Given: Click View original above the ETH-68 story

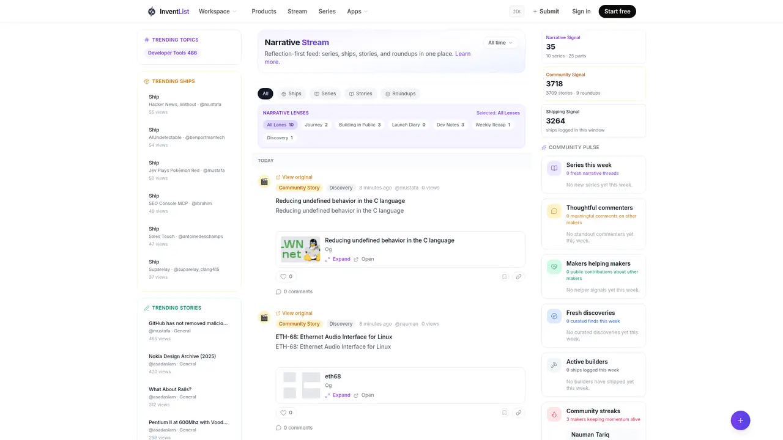Looking at the screenshot, I should tap(294, 313).
